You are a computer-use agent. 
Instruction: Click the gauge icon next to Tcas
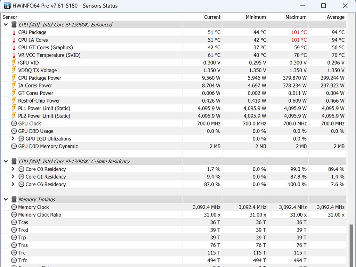pos(14,222)
